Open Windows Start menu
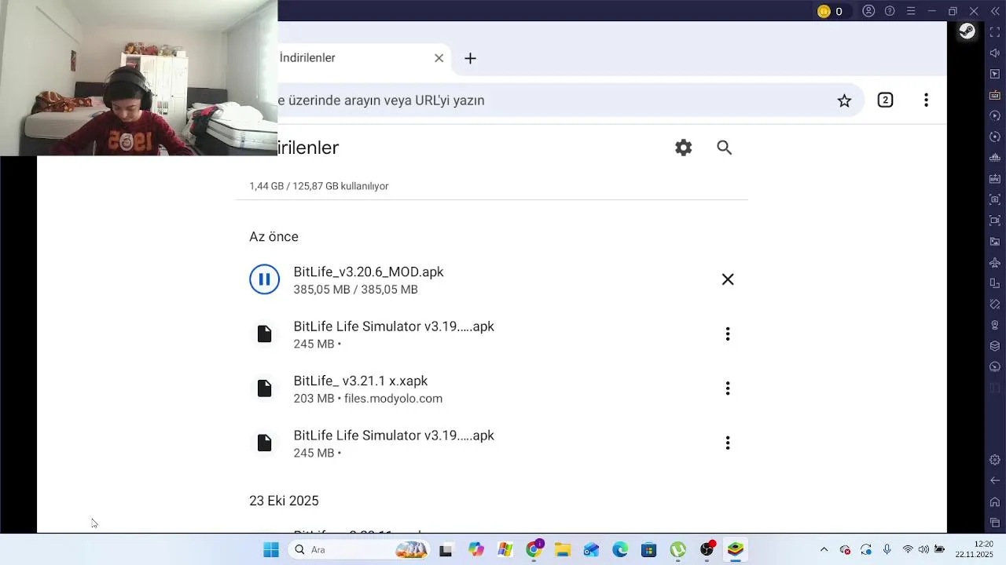 click(271, 550)
